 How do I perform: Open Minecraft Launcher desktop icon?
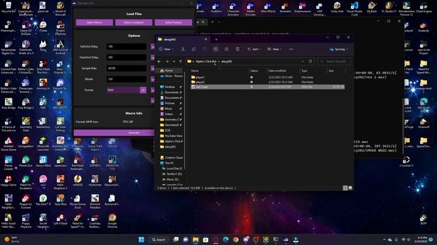pyautogui.click(x=43, y=144)
